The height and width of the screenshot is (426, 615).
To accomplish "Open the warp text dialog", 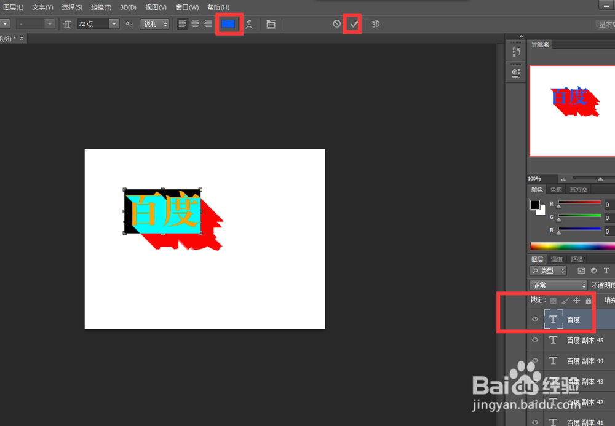I will click(249, 24).
